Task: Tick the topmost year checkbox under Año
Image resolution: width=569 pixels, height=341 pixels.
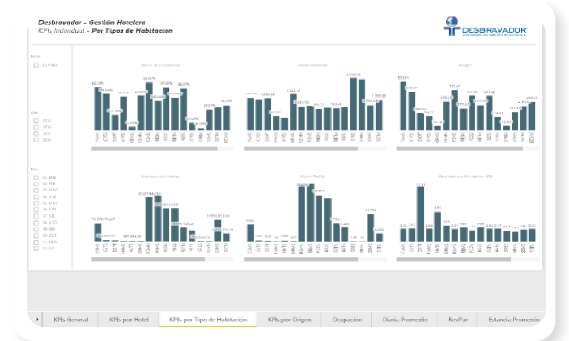Action: [36, 120]
